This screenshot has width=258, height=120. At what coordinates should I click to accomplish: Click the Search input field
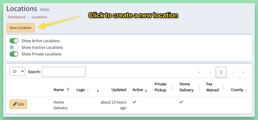coord(64,72)
